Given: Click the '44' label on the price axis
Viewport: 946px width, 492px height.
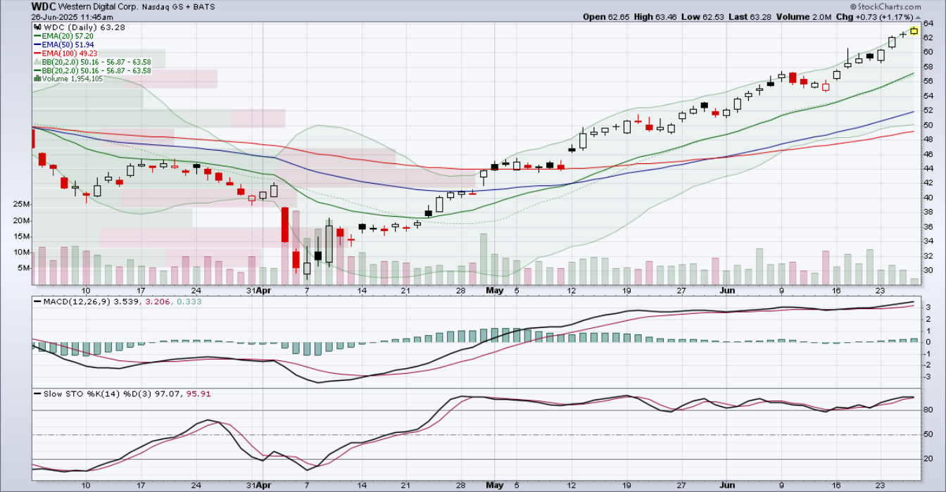Looking at the screenshot, I should 929,168.
